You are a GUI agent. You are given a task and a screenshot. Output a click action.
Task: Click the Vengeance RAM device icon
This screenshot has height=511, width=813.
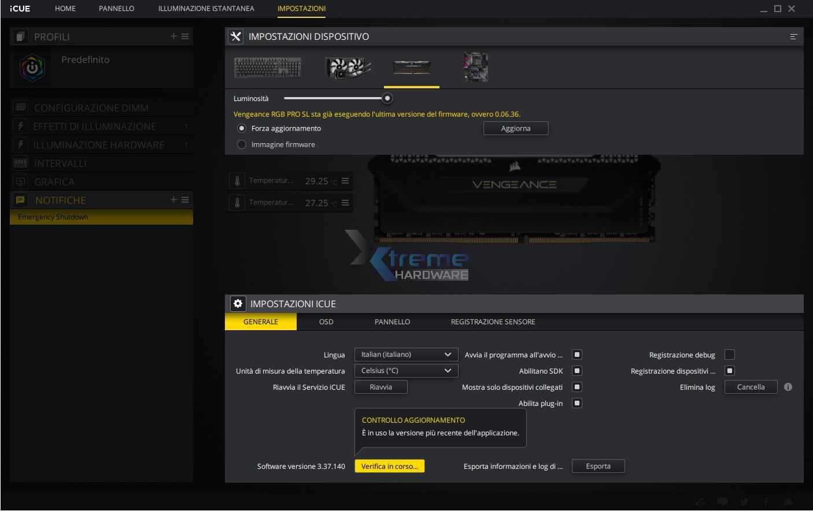[412, 68]
